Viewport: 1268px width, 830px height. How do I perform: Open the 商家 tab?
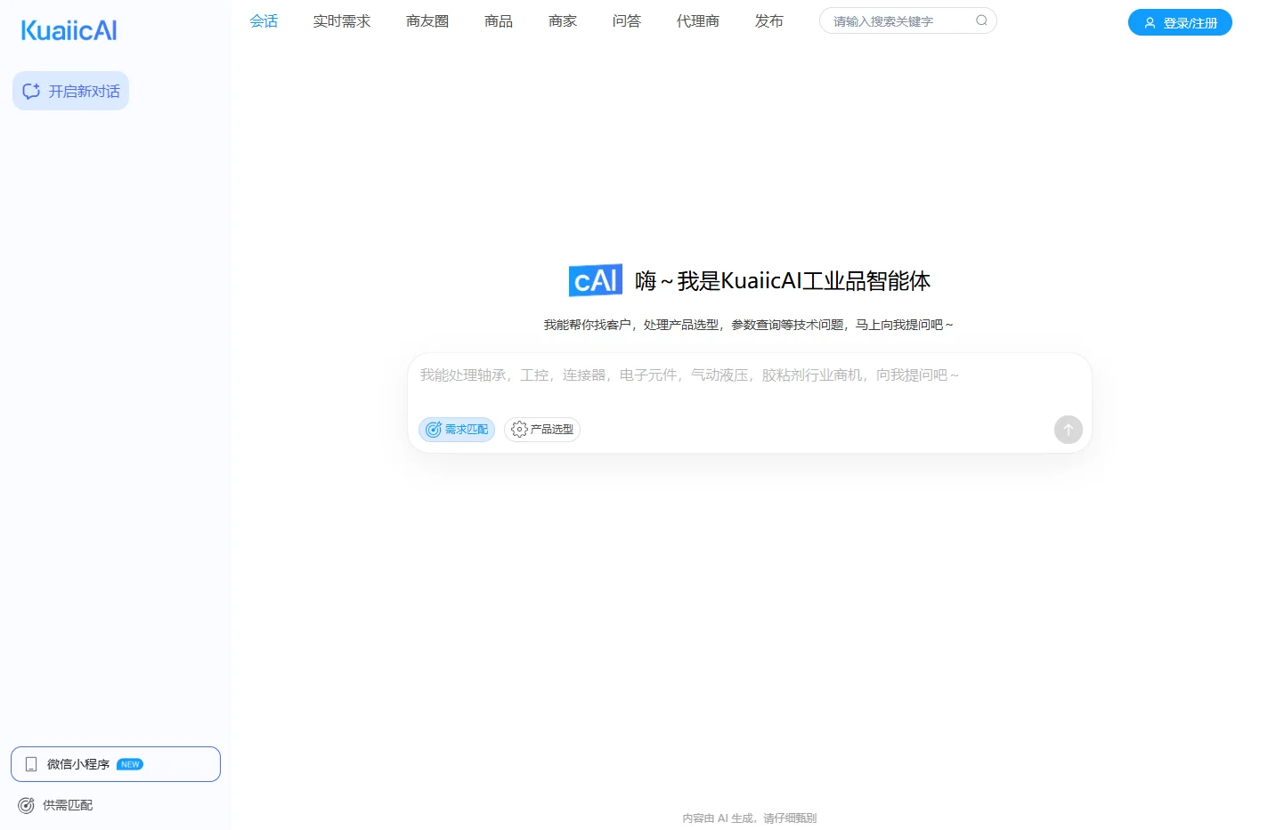click(x=563, y=20)
